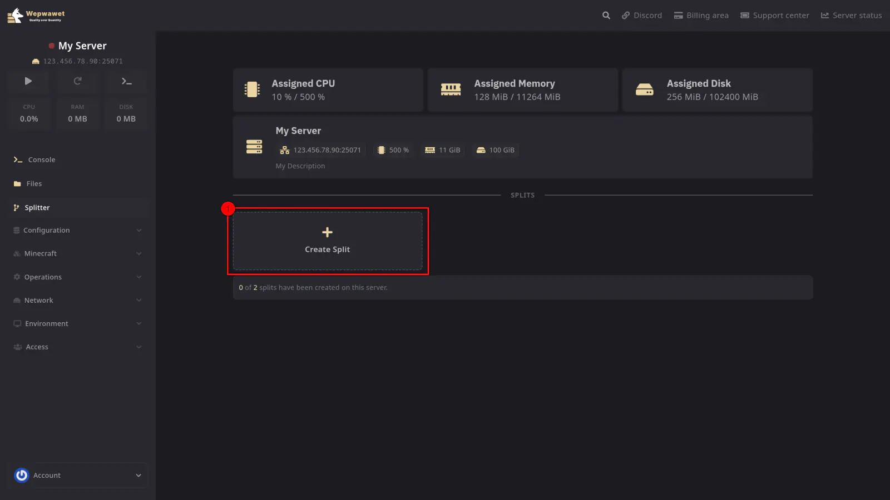Go to the Files page
Image resolution: width=890 pixels, height=500 pixels.
point(34,184)
